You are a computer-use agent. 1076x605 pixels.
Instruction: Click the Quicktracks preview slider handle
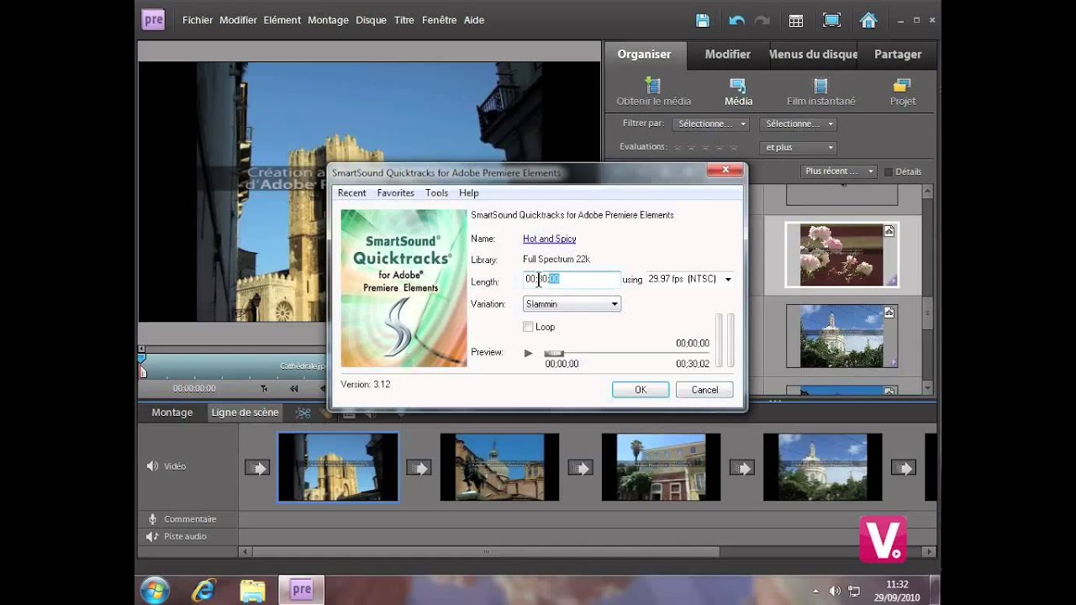click(553, 354)
